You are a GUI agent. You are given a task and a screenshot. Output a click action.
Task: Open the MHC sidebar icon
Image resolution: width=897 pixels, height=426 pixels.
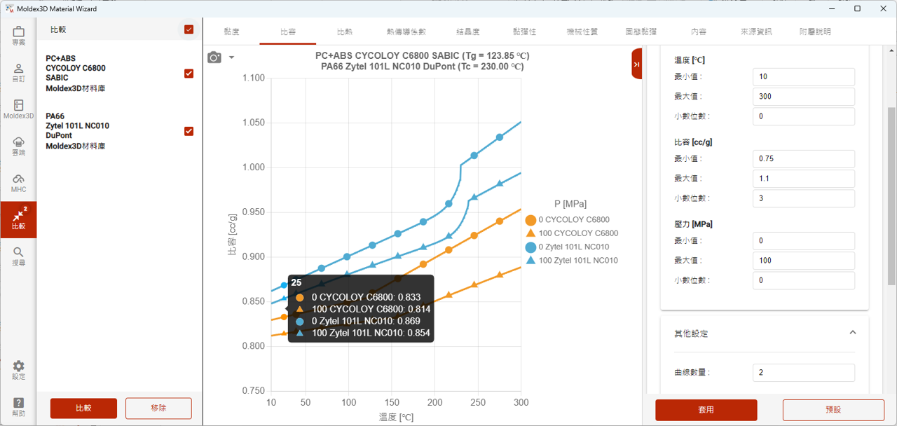coord(18,183)
